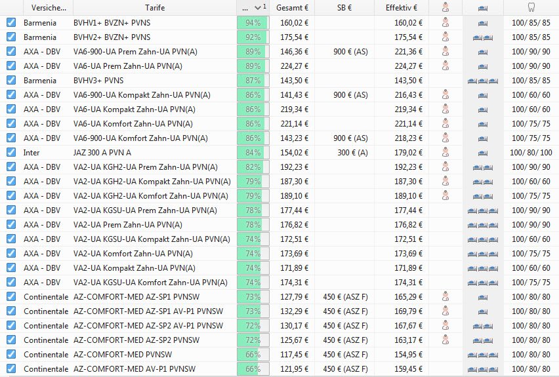Sort by the Versicherer column header
This screenshot has height=377, width=559.
pyautogui.click(x=49, y=8)
